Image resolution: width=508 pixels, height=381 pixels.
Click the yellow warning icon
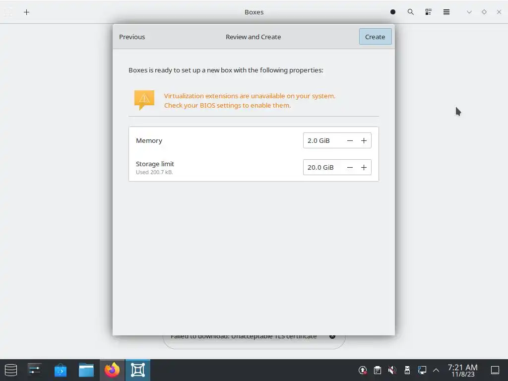coord(144,100)
